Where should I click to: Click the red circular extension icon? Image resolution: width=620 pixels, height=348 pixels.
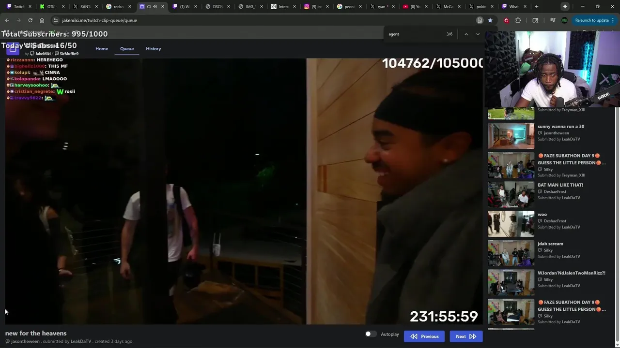point(506,20)
